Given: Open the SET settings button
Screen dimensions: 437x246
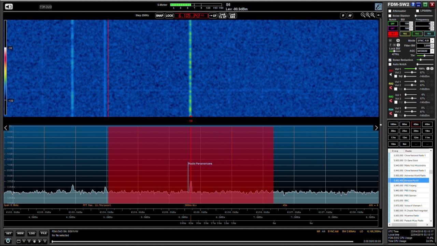Looking at the screenshot, I should pyautogui.click(x=9, y=233).
